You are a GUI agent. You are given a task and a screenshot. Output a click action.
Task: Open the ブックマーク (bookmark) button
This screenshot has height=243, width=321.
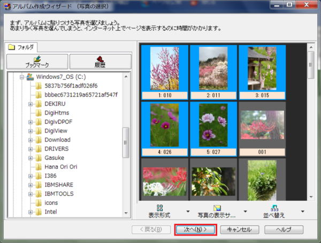pos(37,62)
